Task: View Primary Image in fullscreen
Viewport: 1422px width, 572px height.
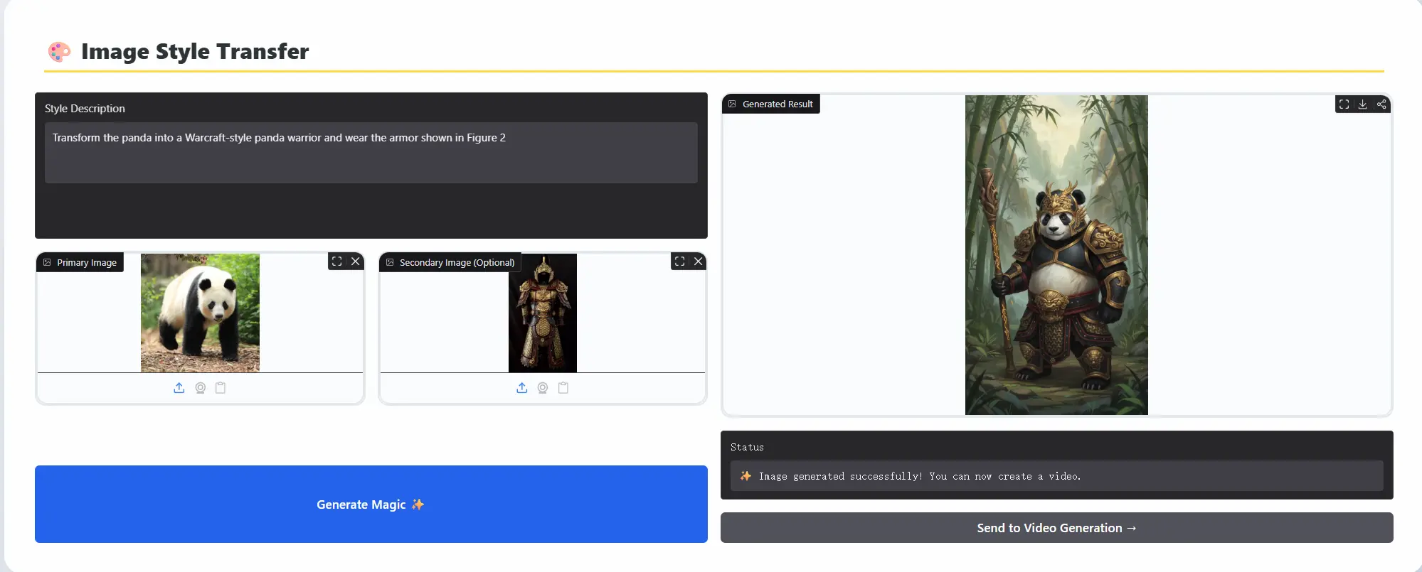Action: [337, 261]
